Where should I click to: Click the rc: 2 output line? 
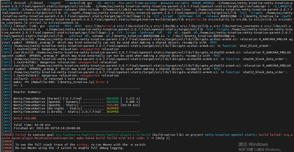coord(18,85)
